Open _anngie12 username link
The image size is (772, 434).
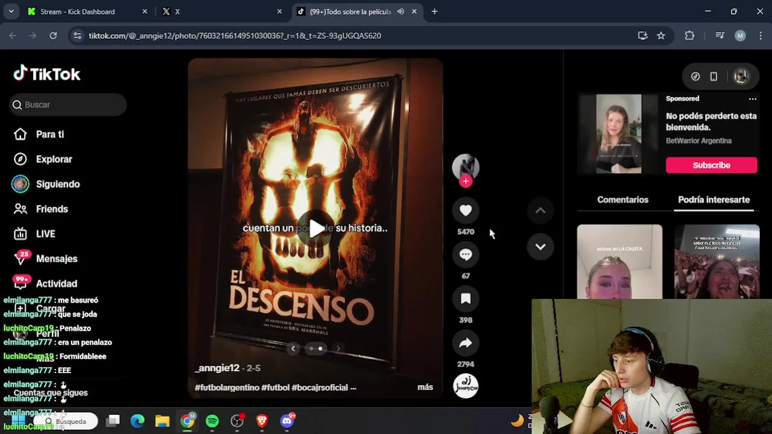click(x=217, y=368)
